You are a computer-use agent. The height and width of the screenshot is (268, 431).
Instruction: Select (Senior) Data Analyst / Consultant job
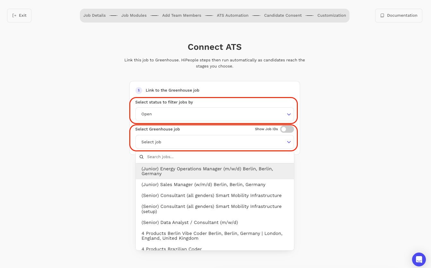(215, 222)
